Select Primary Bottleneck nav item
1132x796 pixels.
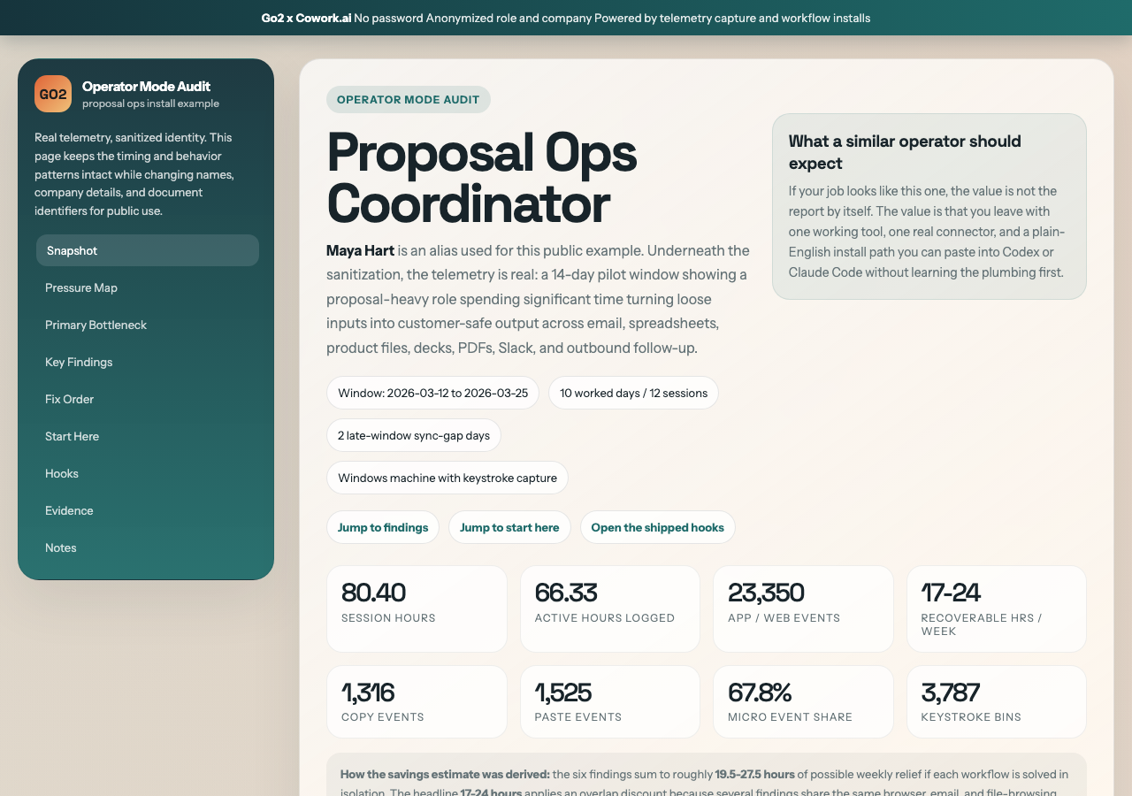tap(148, 325)
